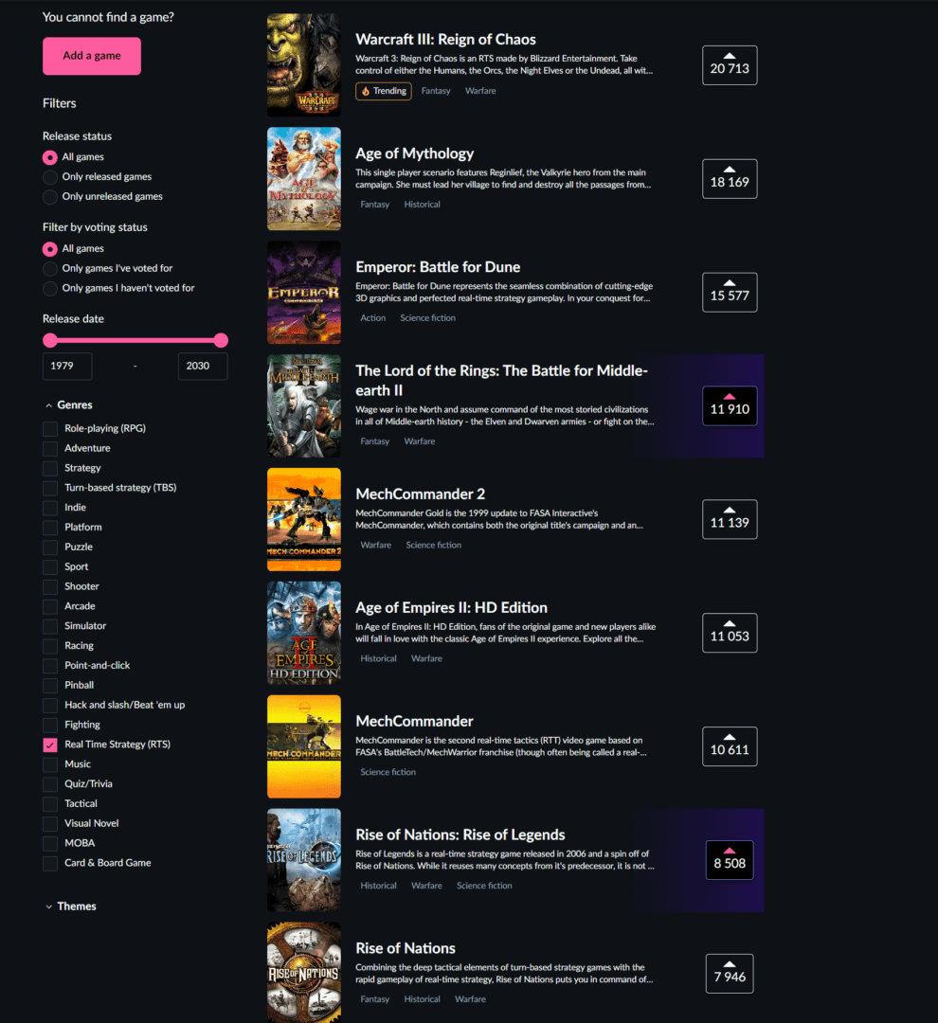Select Only released games radio option
938x1023 pixels.
click(49, 177)
